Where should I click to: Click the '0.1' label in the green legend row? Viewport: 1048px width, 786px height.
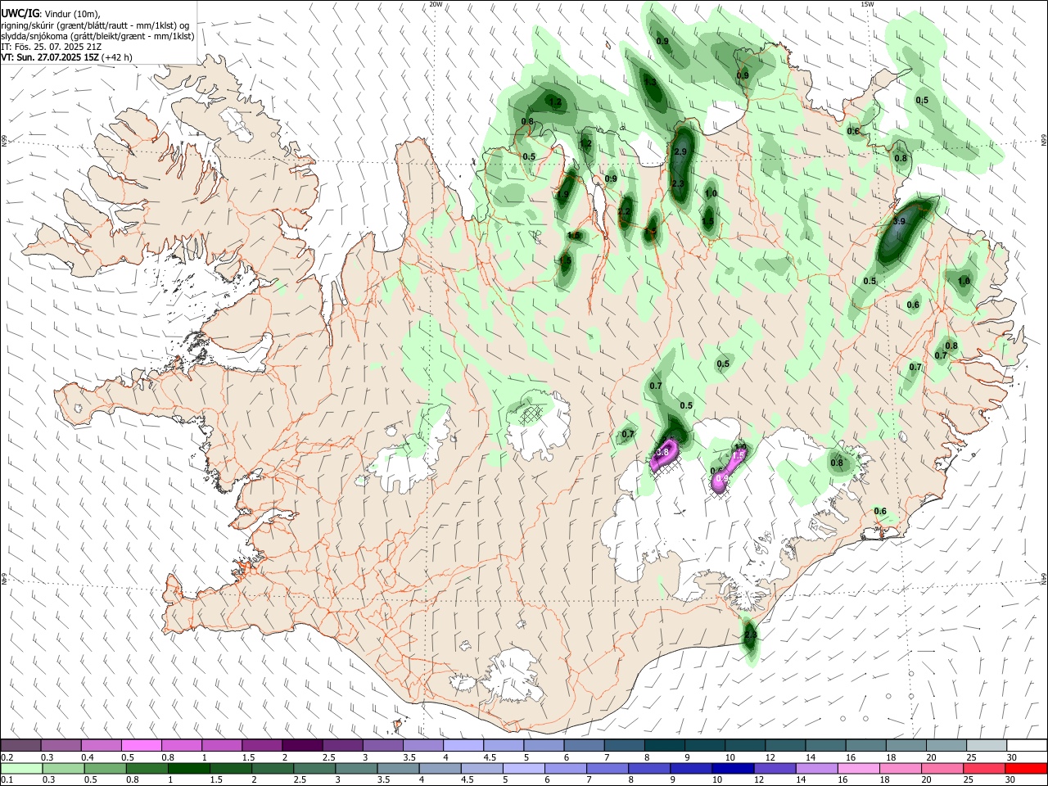(7, 779)
